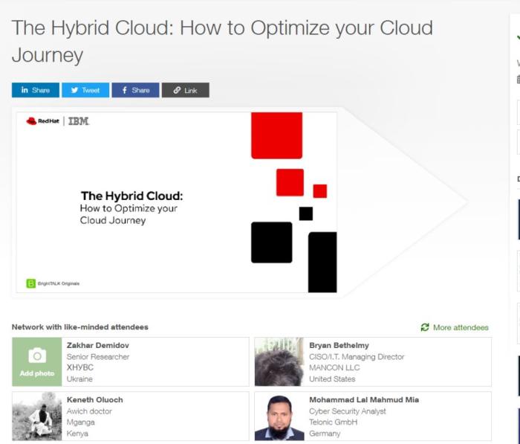Click the LinkedIn Share button
520x444 pixels.
coord(35,90)
